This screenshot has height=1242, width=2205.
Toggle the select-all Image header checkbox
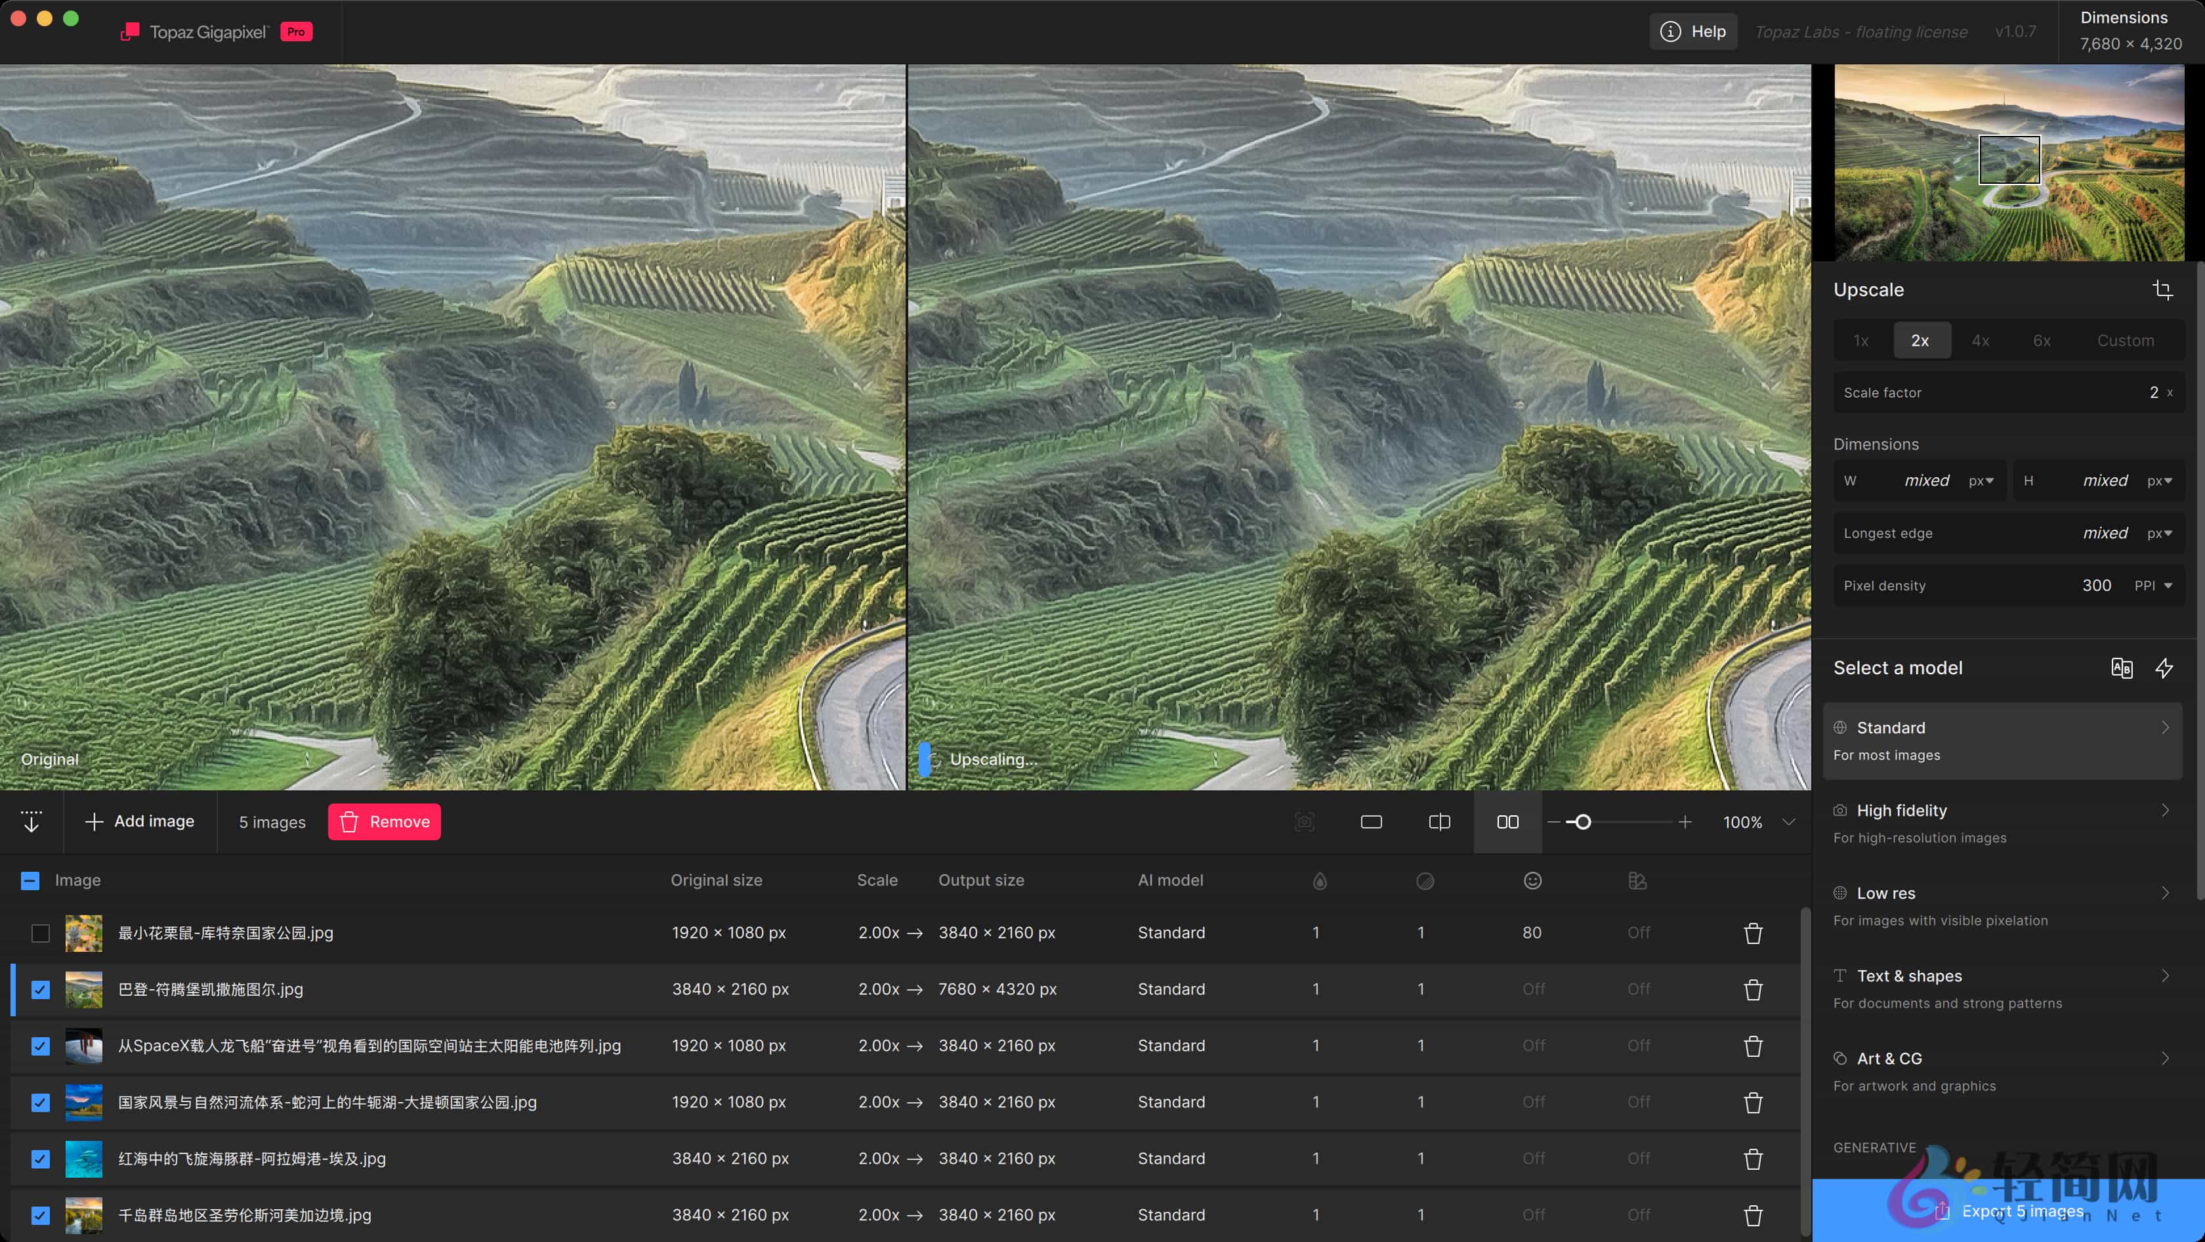[x=30, y=881]
